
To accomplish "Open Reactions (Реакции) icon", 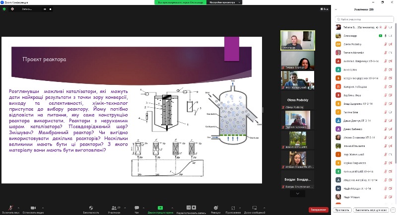I will (215, 208).
